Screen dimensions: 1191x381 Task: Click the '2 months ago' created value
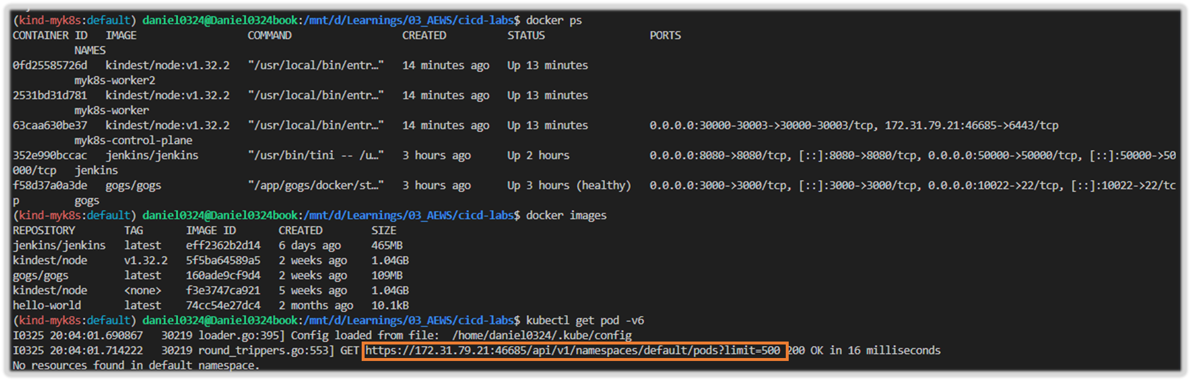316,306
